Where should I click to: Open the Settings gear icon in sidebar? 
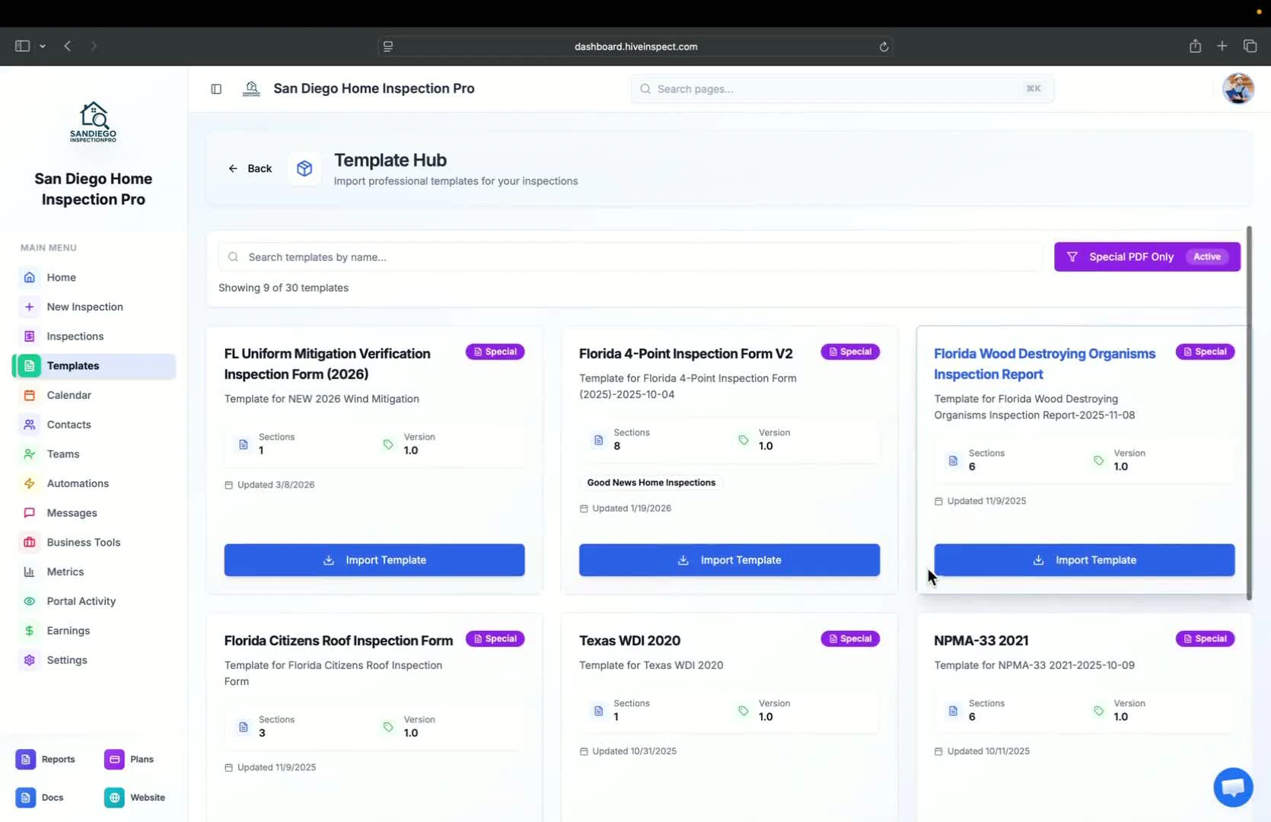[29, 660]
